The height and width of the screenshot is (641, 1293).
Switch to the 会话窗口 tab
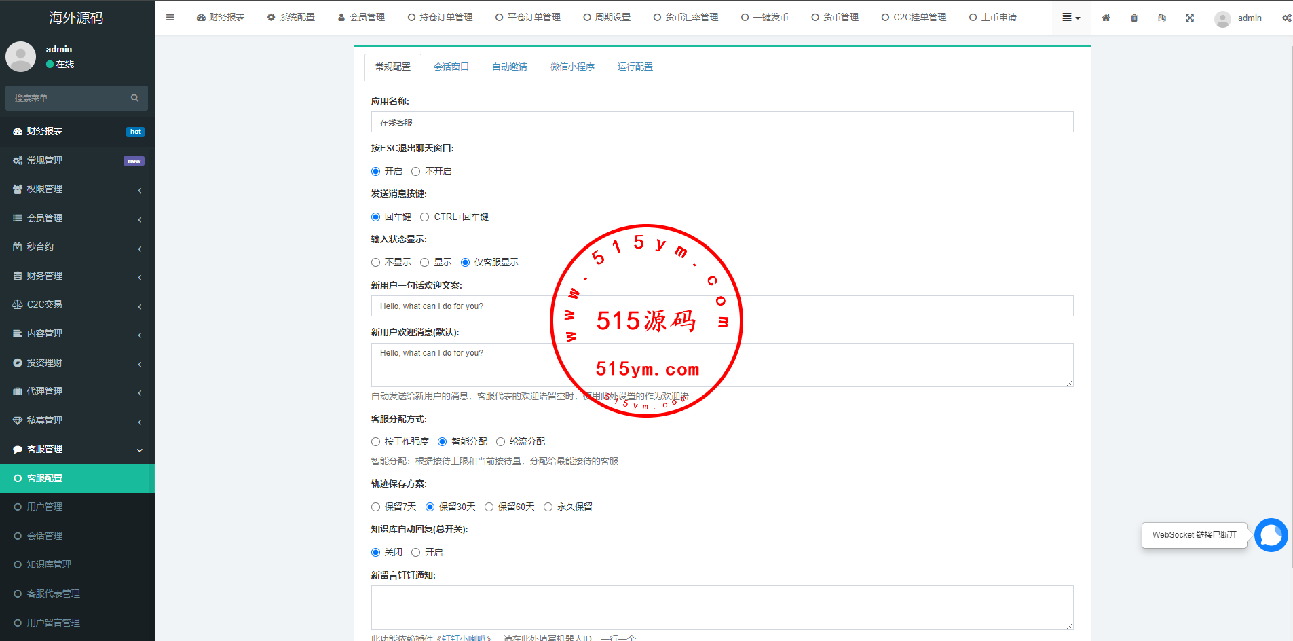[451, 67]
